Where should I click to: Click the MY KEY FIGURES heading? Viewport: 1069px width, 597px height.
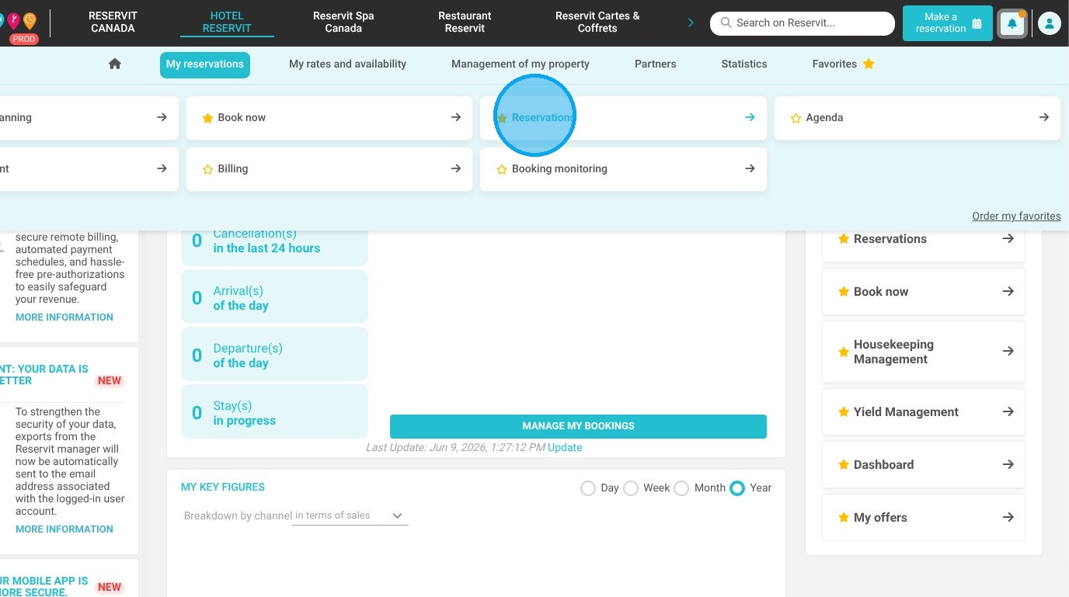pos(223,488)
